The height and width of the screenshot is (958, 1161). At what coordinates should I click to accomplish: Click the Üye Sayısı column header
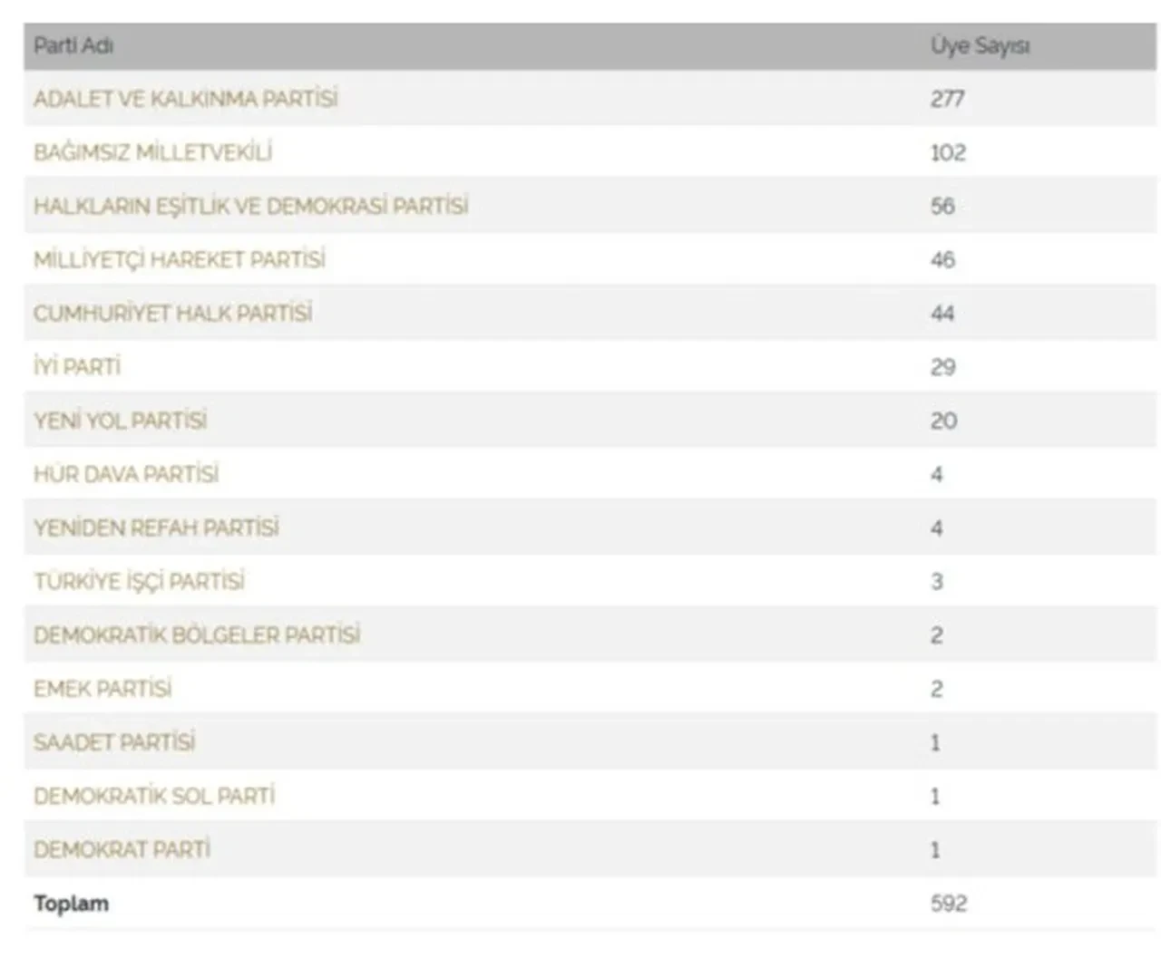click(x=980, y=45)
